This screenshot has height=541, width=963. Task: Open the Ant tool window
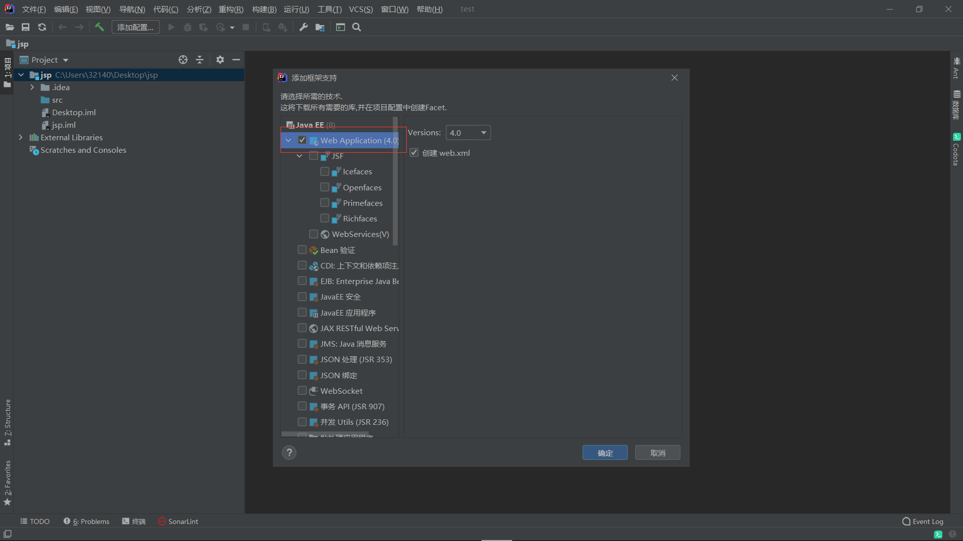[x=956, y=68]
